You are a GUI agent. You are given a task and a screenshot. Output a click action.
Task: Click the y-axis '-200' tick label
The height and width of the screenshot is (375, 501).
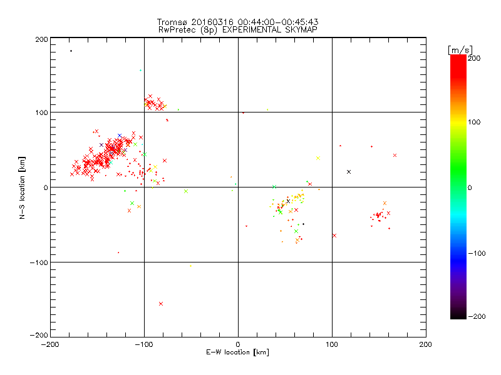pos(39,335)
